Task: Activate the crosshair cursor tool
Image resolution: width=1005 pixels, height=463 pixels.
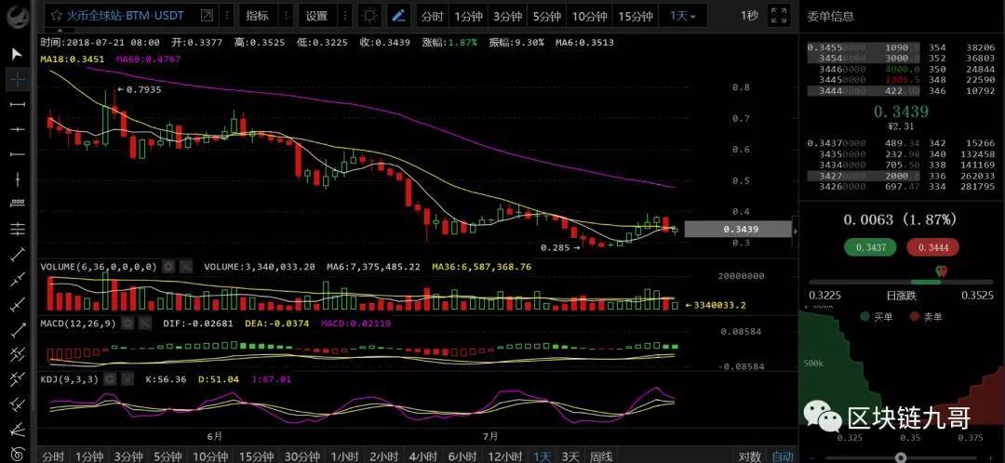Action: (x=18, y=79)
